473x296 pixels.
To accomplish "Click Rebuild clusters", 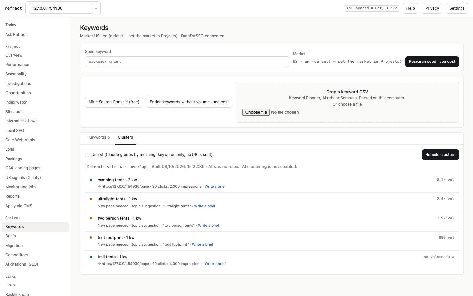I will pos(440,155).
